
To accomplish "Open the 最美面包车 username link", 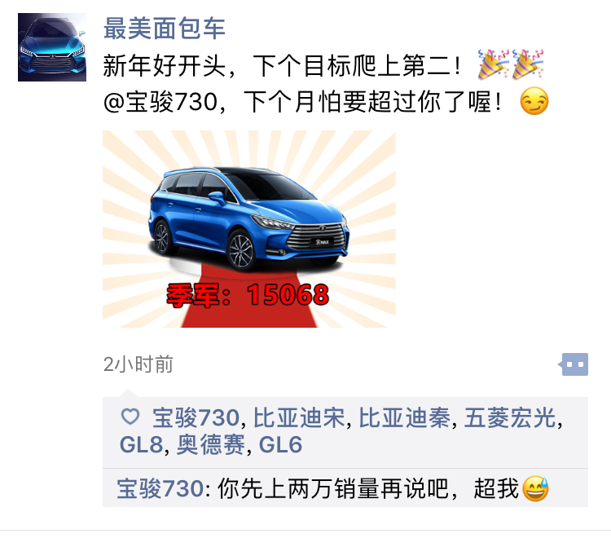I will pos(164,29).
